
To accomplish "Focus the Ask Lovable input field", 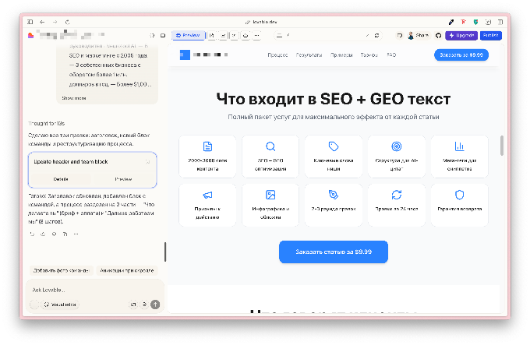I will pos(94,290).
